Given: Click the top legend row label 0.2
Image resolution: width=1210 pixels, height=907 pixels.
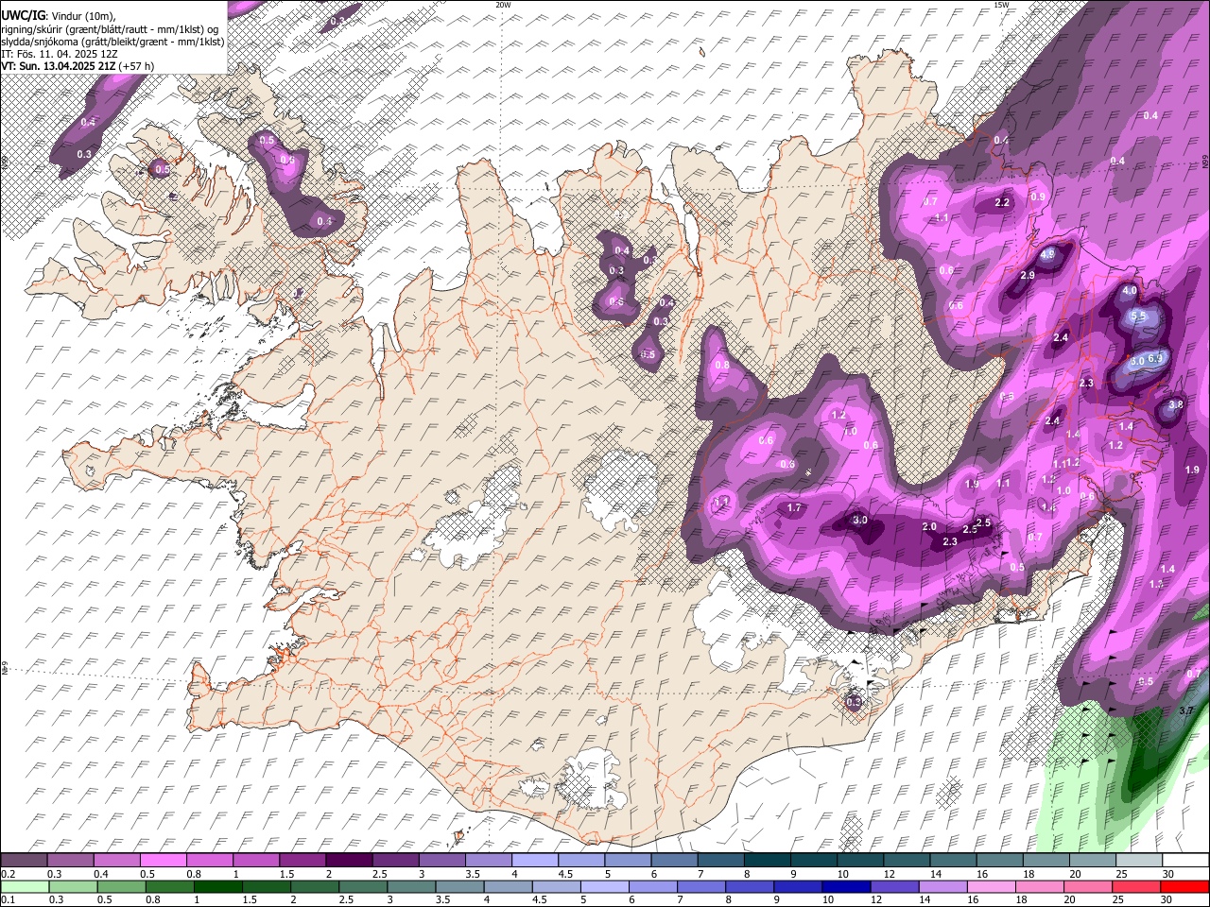Looking at the screenshot, I should point(7,874).
